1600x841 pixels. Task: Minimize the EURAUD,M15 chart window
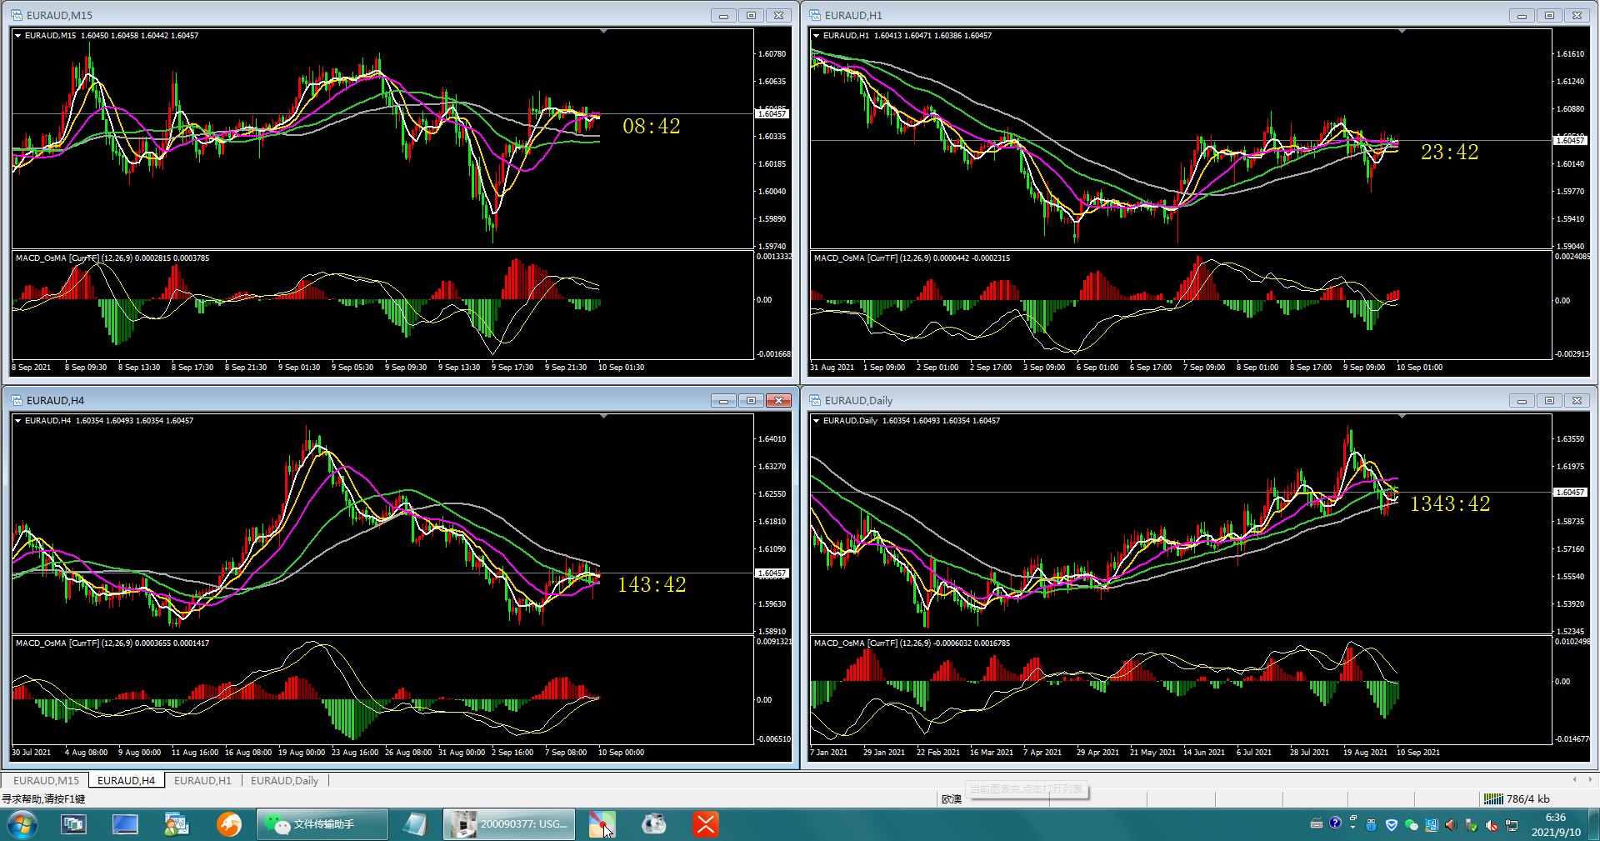(722, 15)
